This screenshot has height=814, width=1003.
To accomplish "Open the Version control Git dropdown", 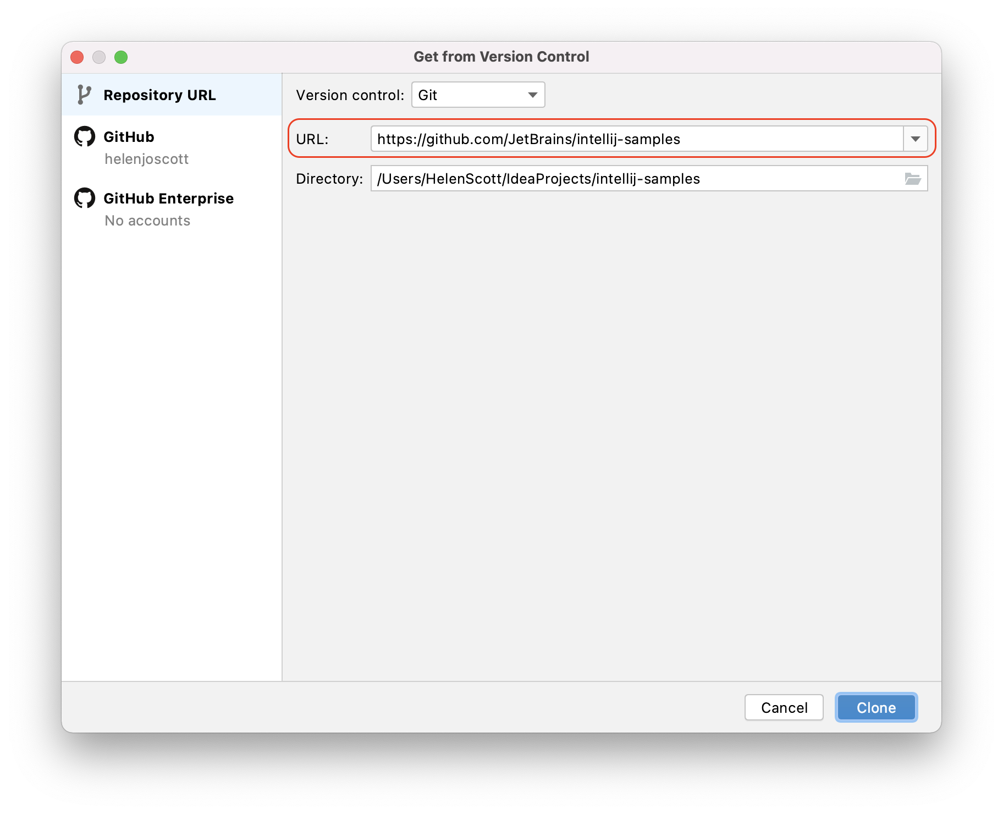I will tap(478, 95).
